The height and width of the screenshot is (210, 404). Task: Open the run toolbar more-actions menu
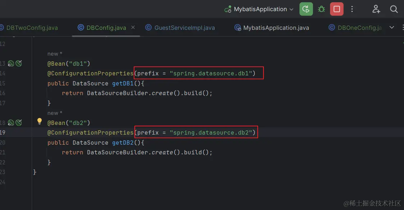pos(352,9)
